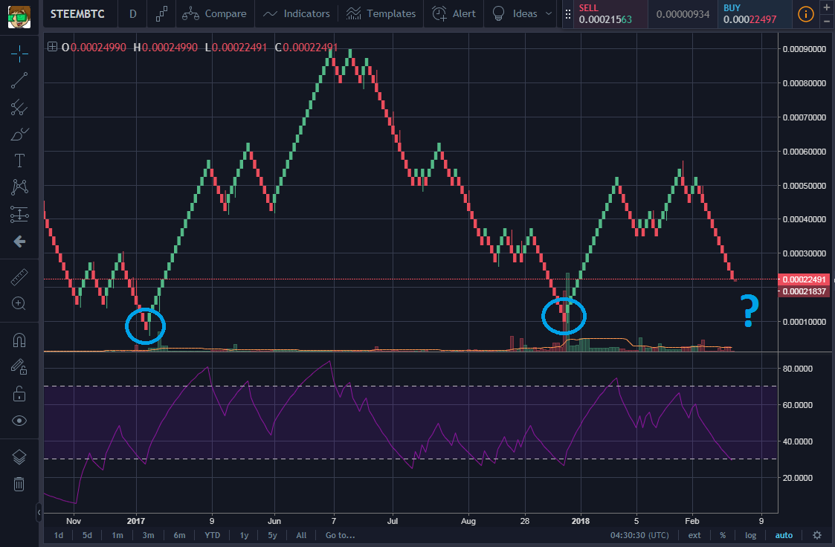Expand the Ideas dropdown chevron
This screenshot has height=547, width=835.
coord(549,14)
